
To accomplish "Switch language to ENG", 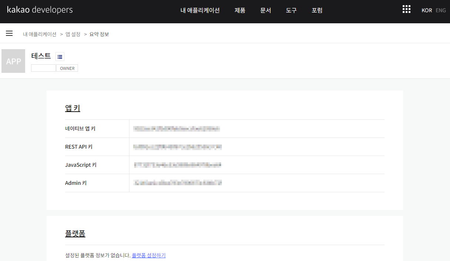I will pyautogui.click(x=441, y=10).
